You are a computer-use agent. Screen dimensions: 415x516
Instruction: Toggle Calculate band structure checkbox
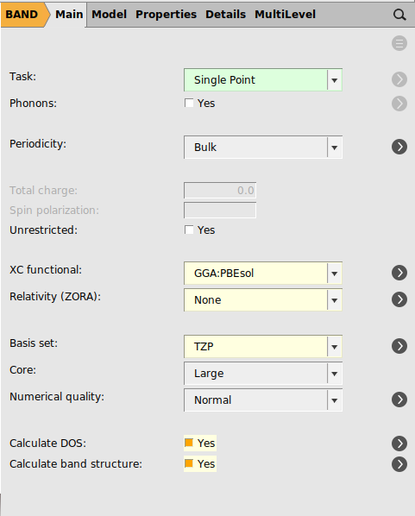(189, 463)
